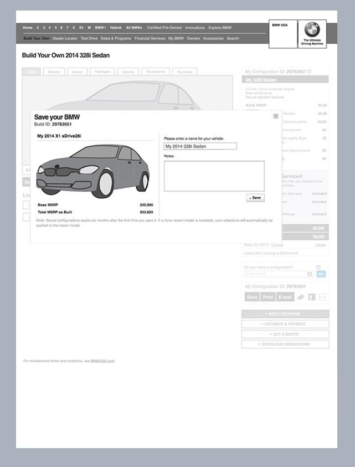The width and height of the screenshot is (355, 467).
Task: Click GET A QUOTE button
Action: coord(285,334)
